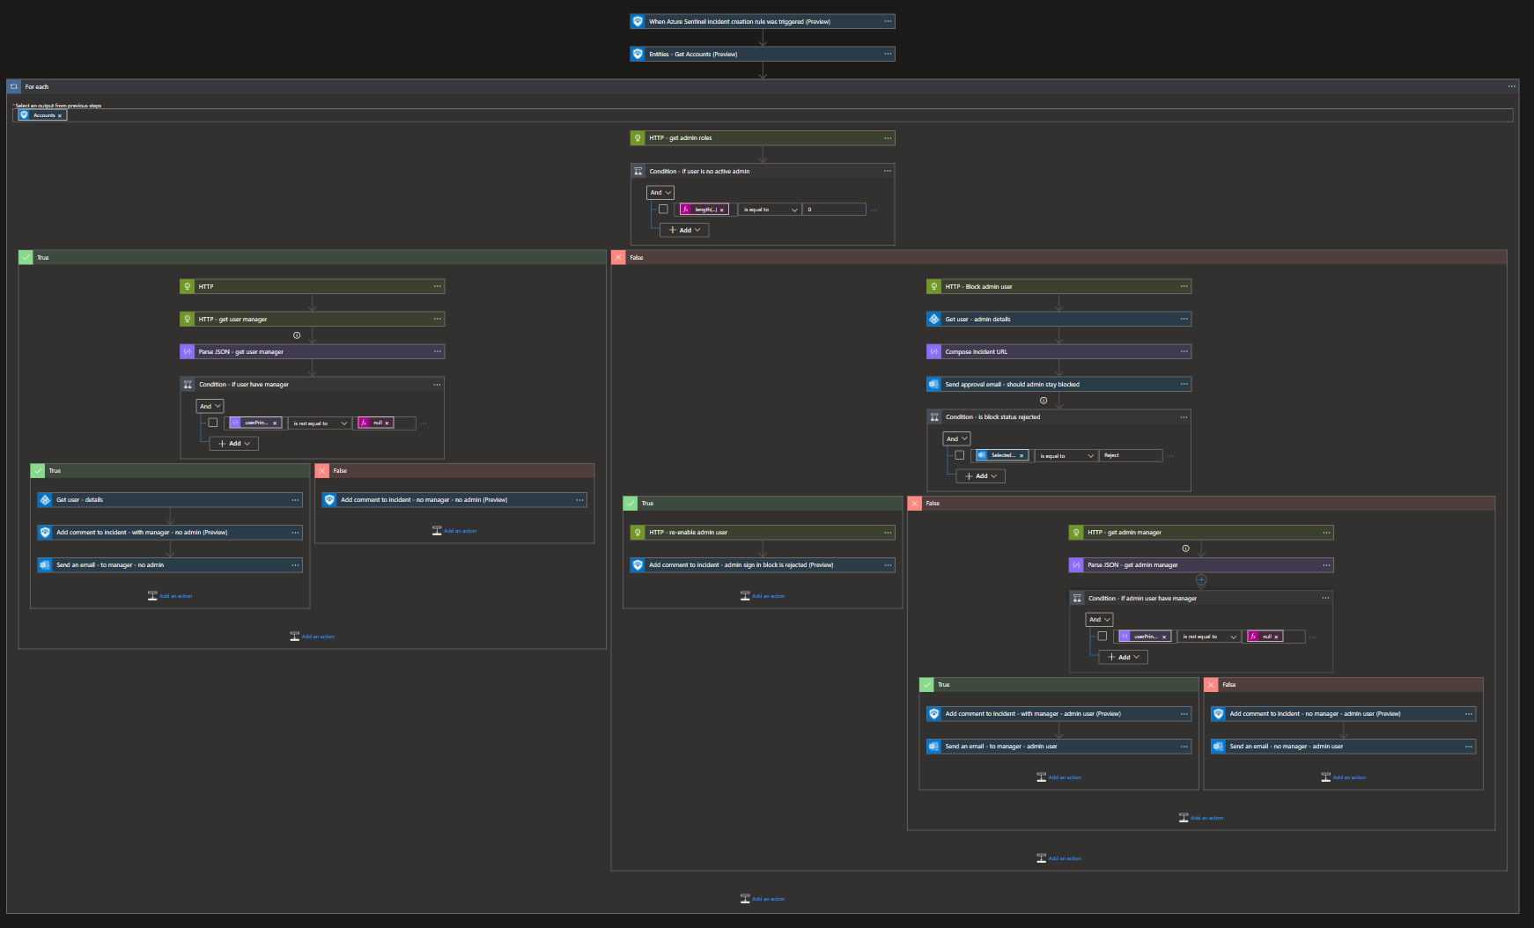1534x928 pixels.
Task: Open ellipsis menu of HTTP - Block admin user
Action: pyautogui.click(x=1184, y=286)
